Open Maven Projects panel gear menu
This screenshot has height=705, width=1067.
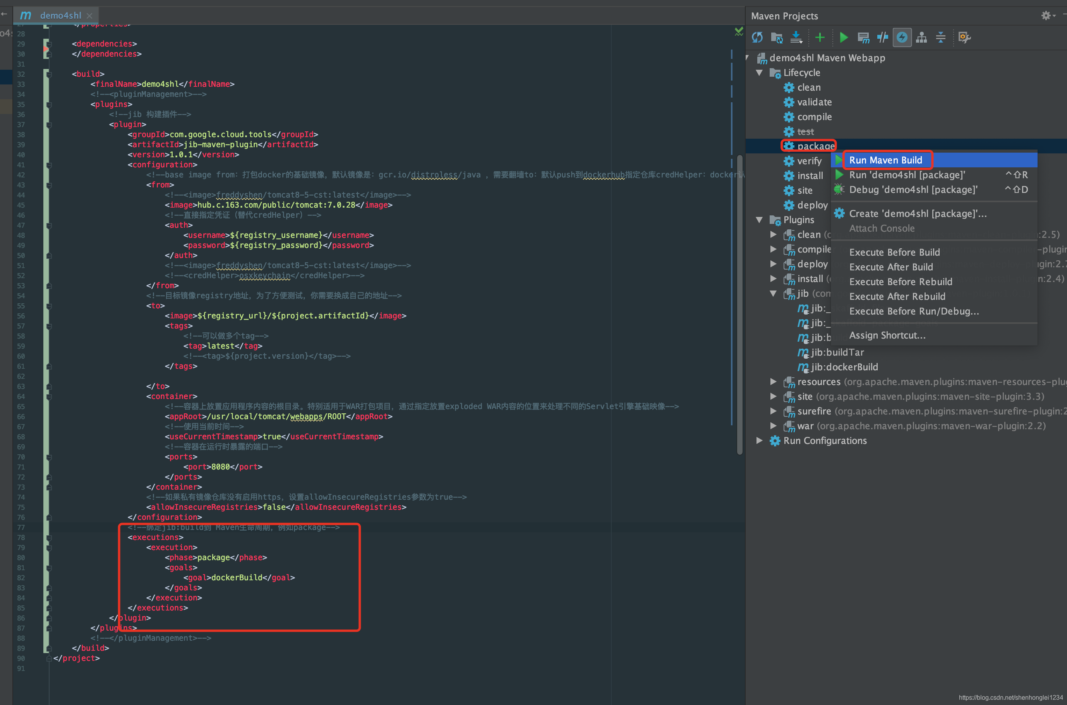coord(1048,16)
